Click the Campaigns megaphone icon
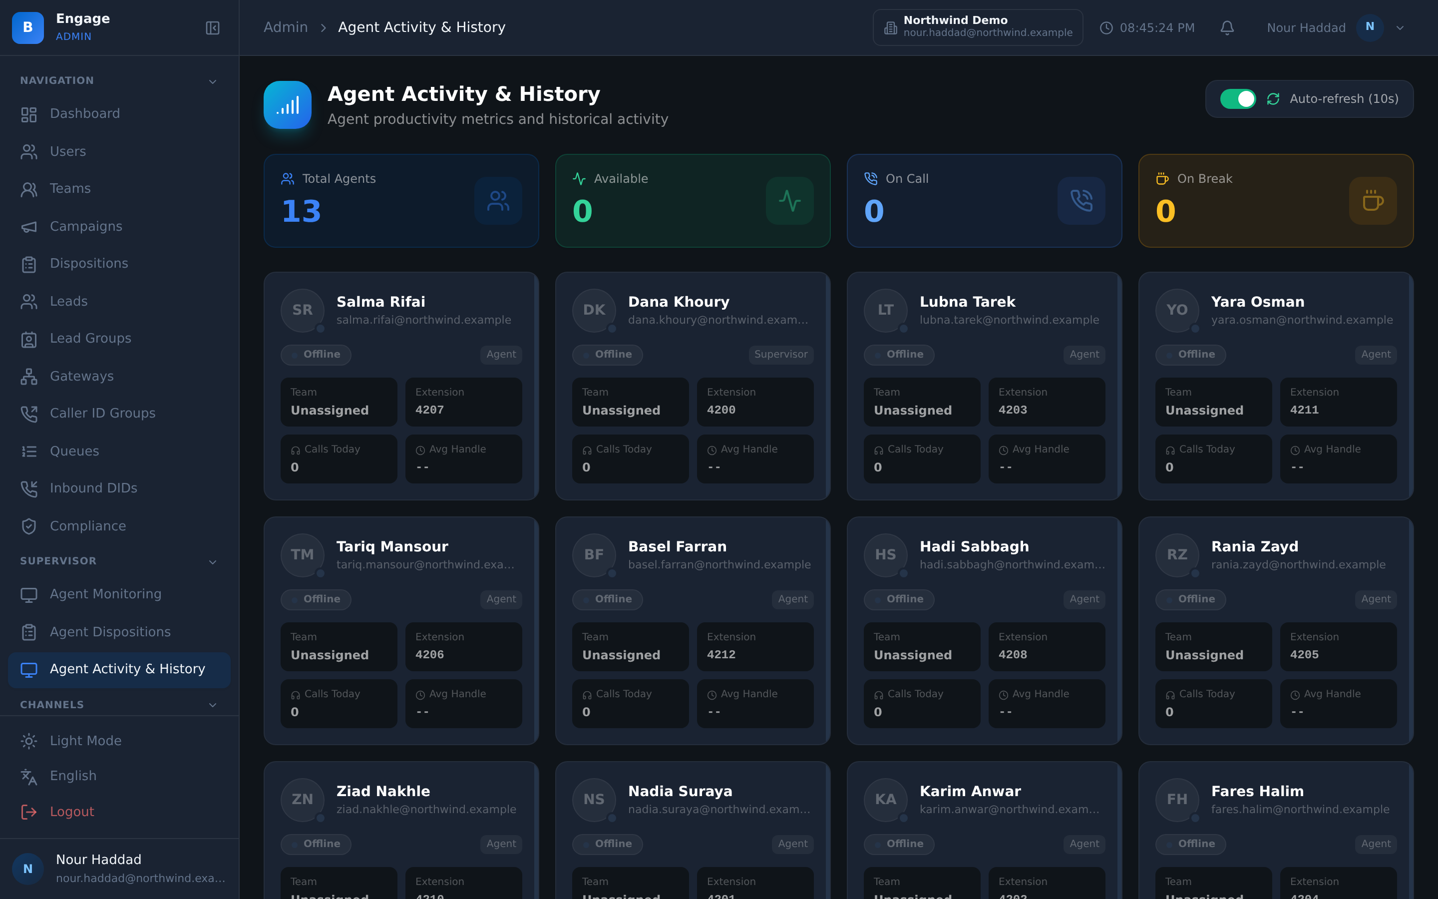This screenshot has height=899, width=1438. [x=29, y=227]
